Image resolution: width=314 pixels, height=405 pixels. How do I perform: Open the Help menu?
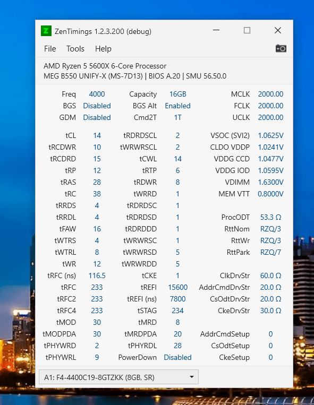pyautogui.click(x=103, y=48)
